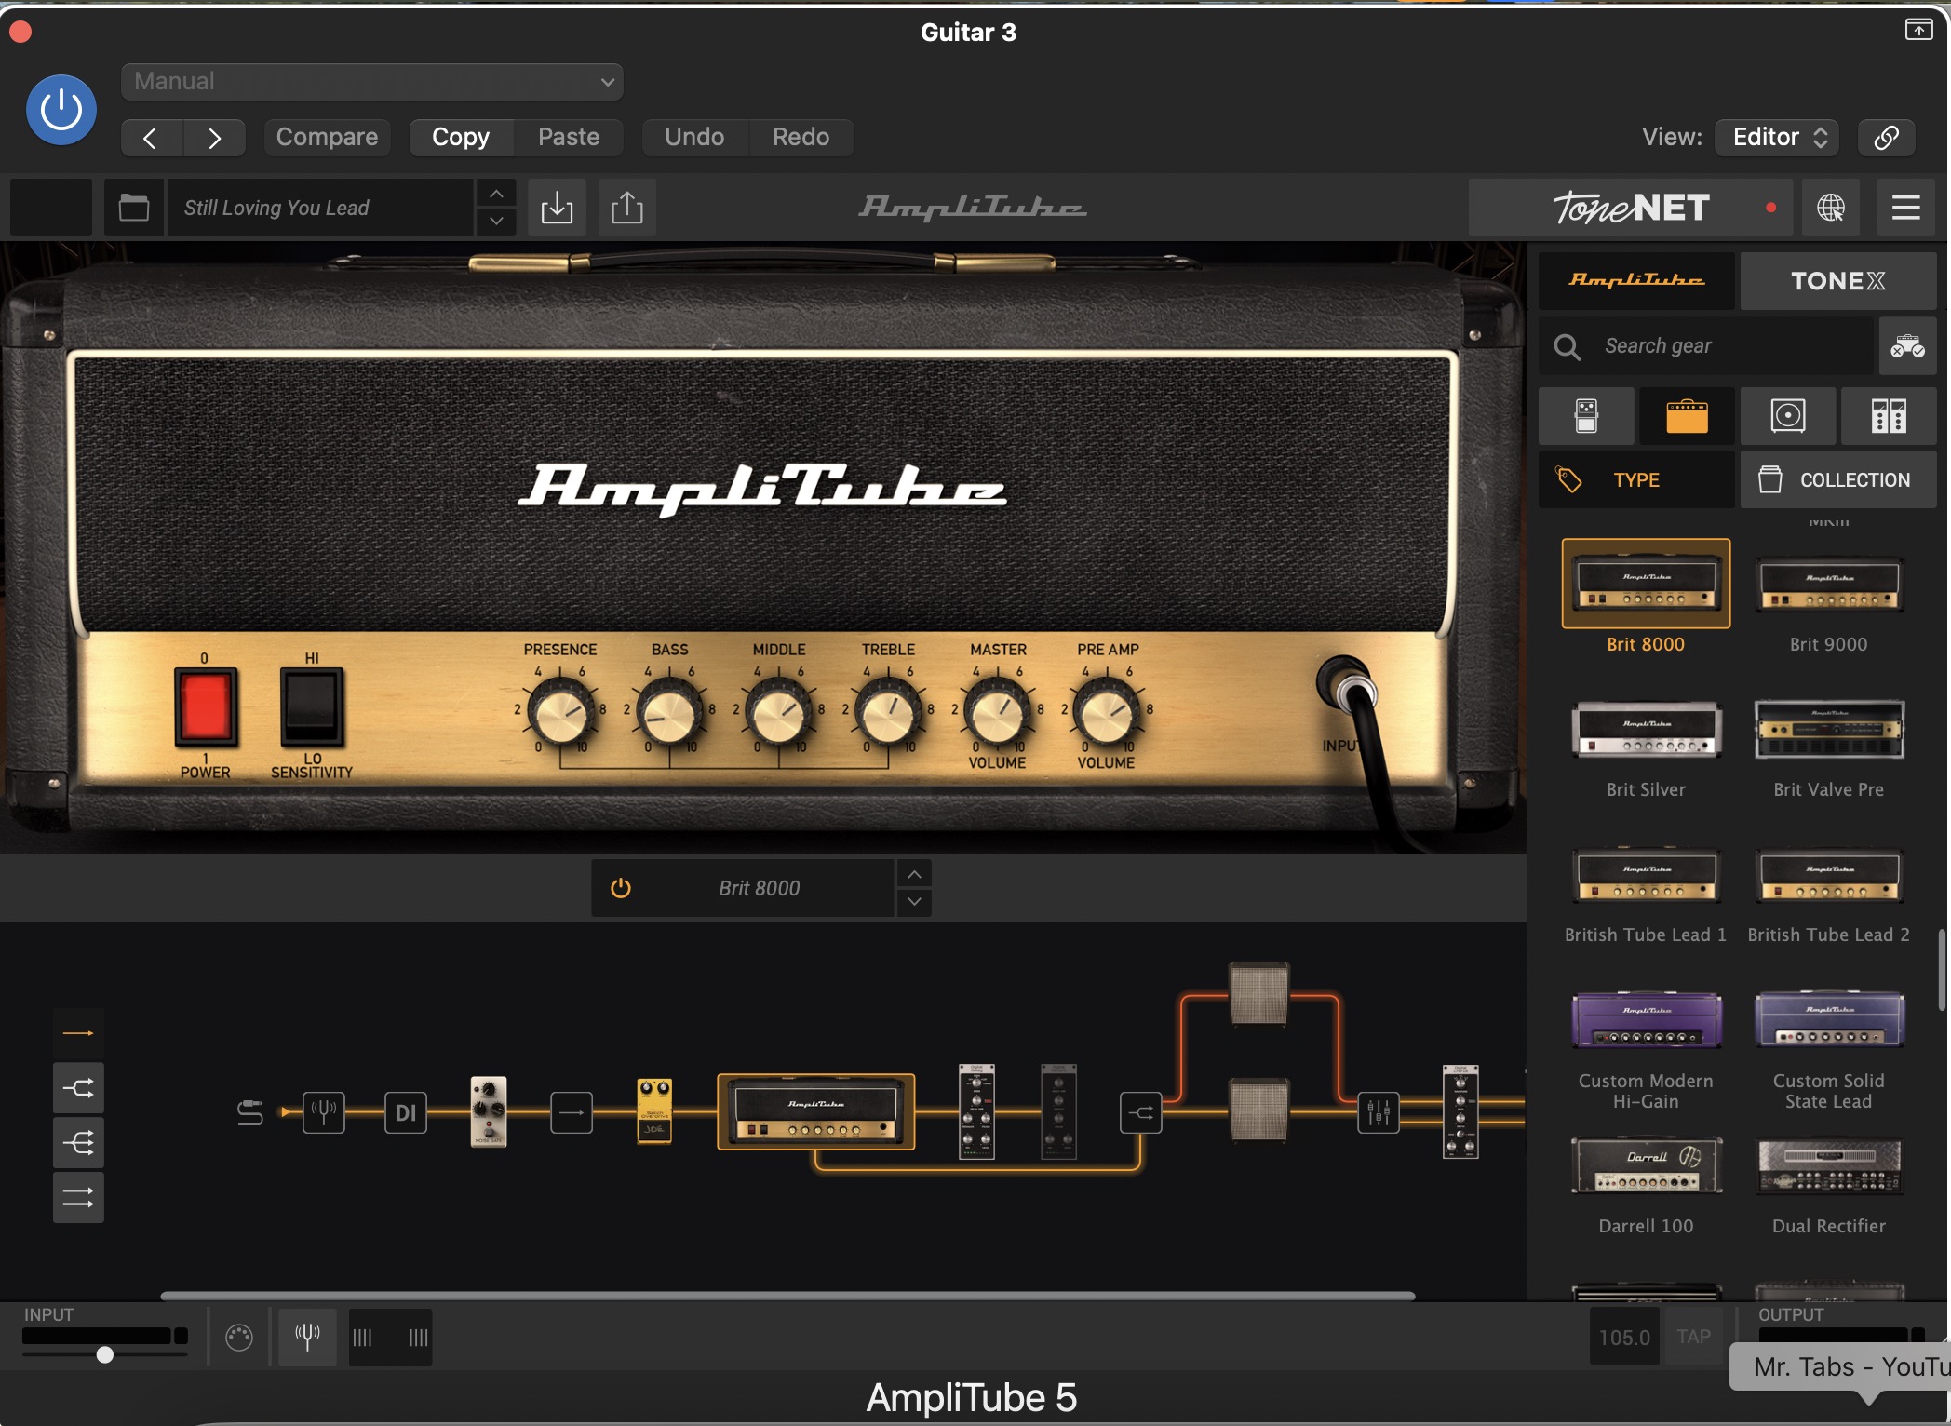Click the 105.0 tempo value field
The height and width of the screenshot is (1426, 1951).
click(x=1624, y=1337)
